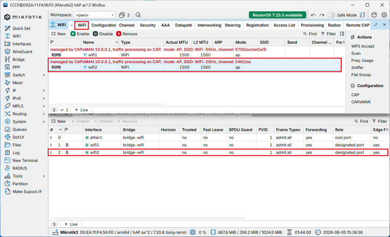
Task: Open the Radios tab
Action: point(334,25)
